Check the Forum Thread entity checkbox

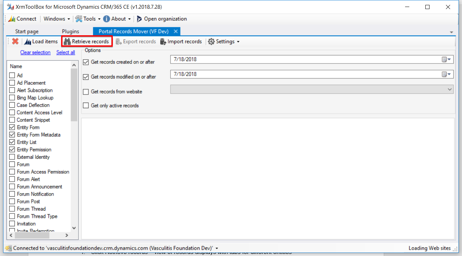[12, 209]
